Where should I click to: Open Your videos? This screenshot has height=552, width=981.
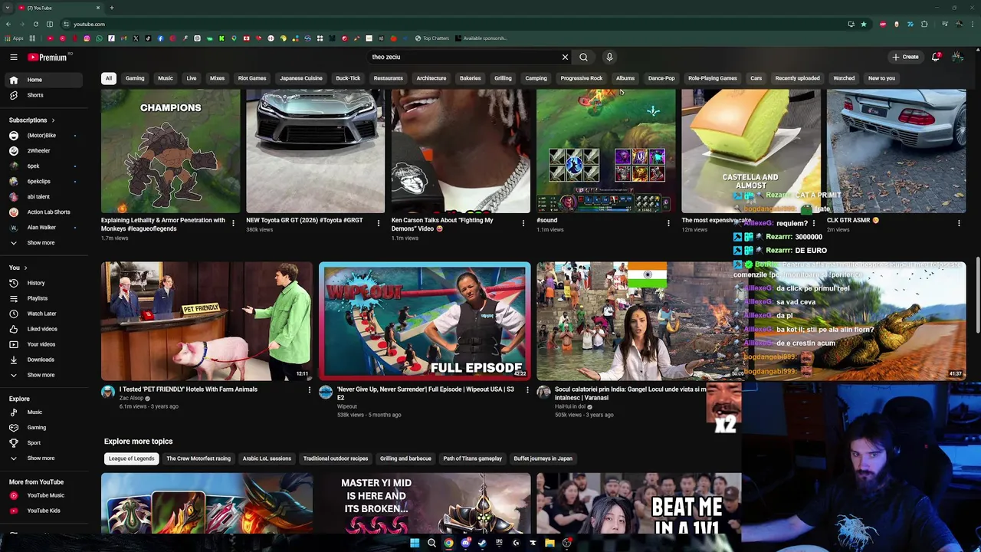click(x=41, y=344)
